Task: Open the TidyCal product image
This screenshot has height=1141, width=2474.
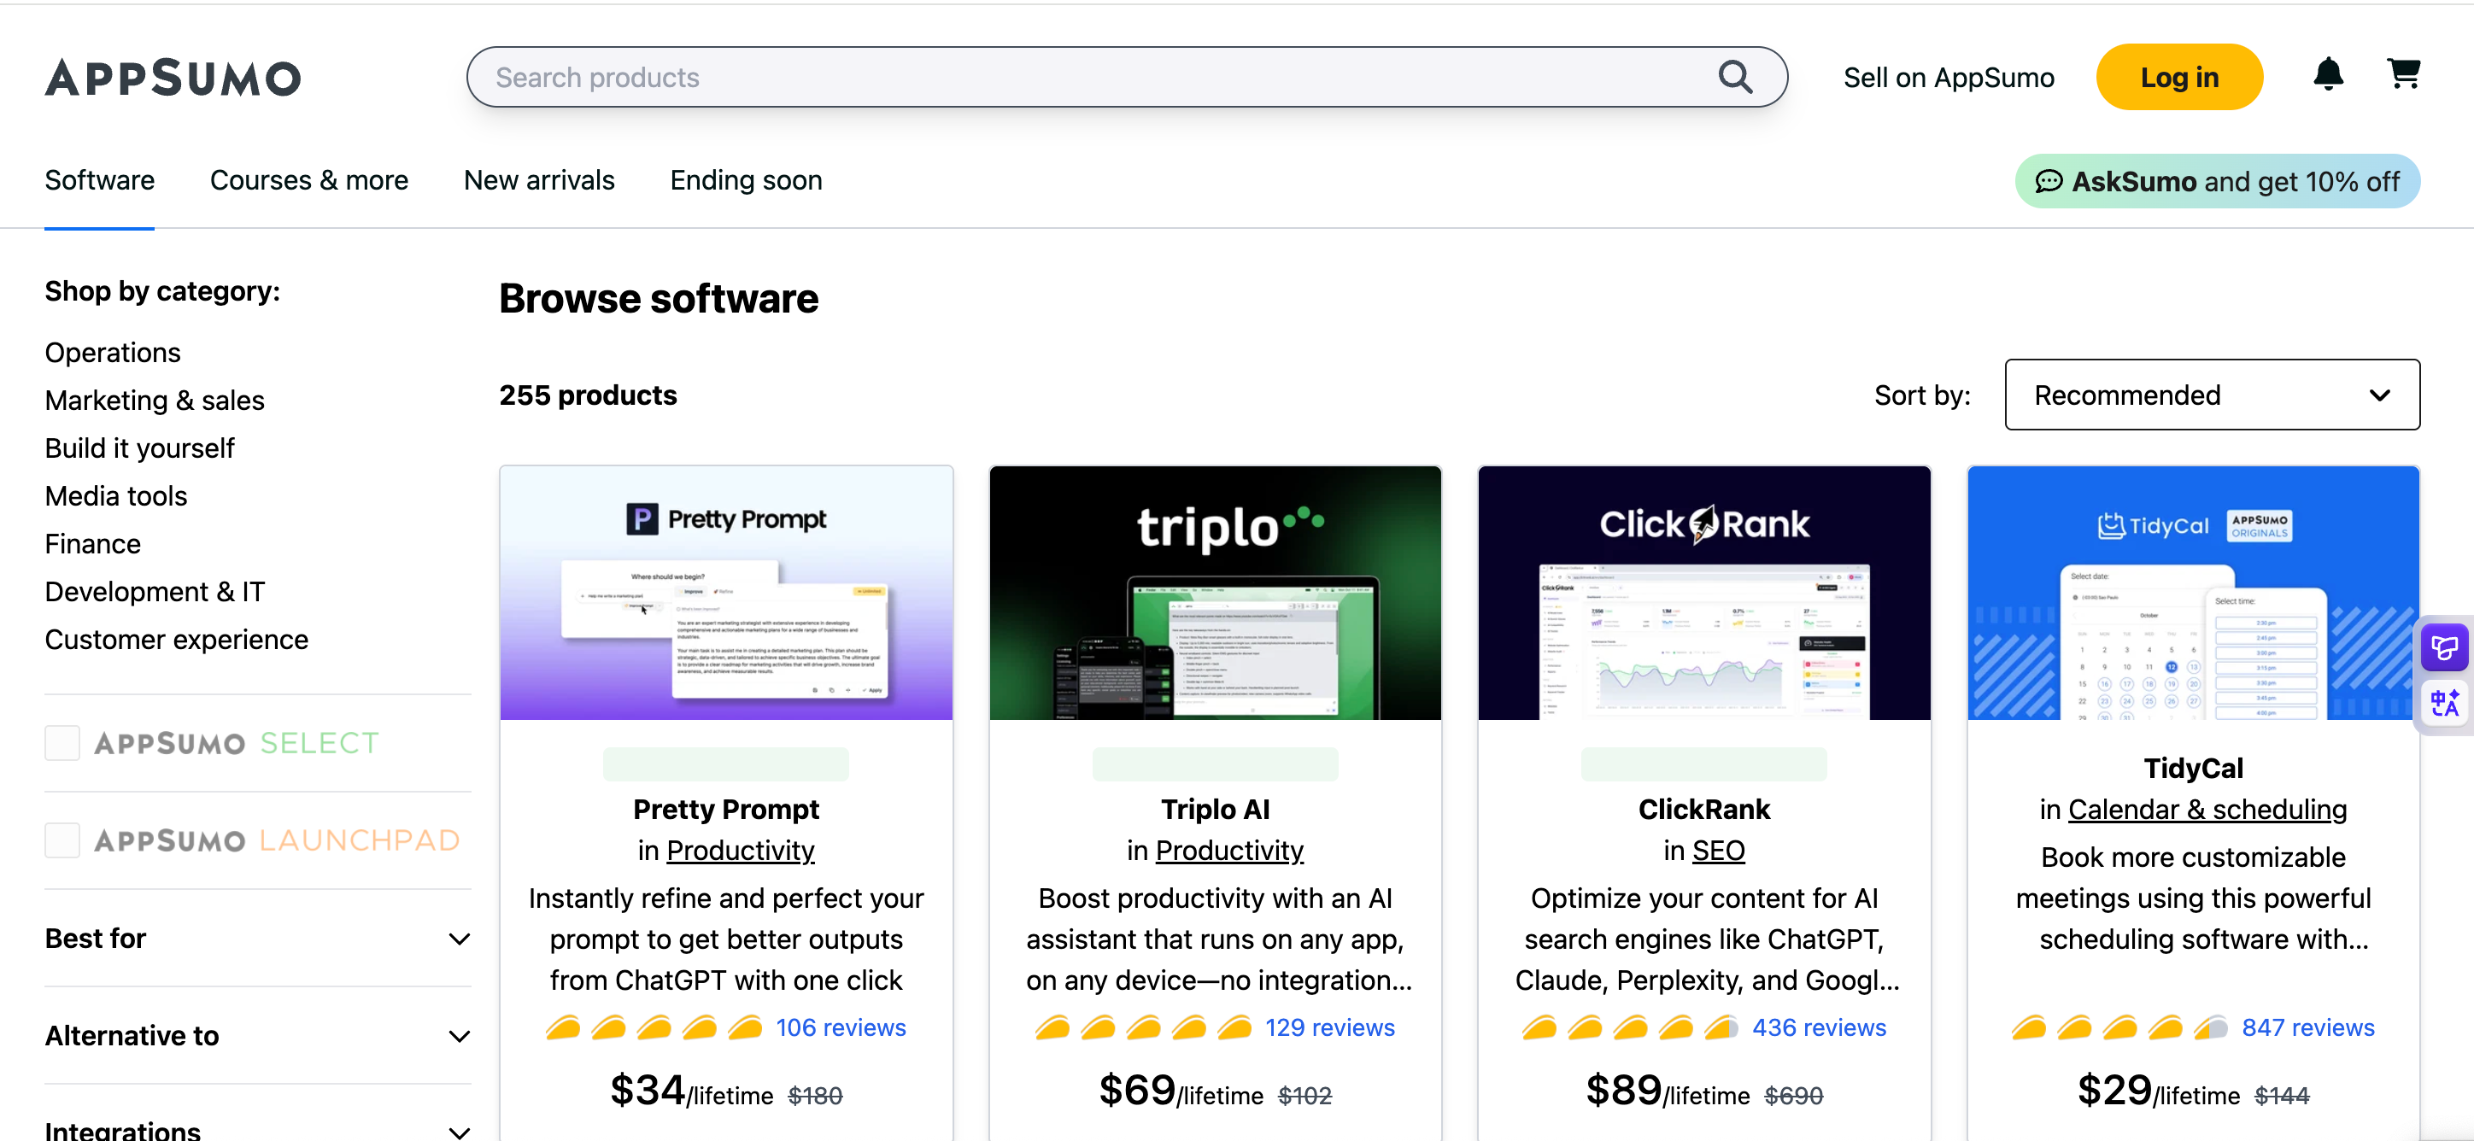Action: point(2194,594)
